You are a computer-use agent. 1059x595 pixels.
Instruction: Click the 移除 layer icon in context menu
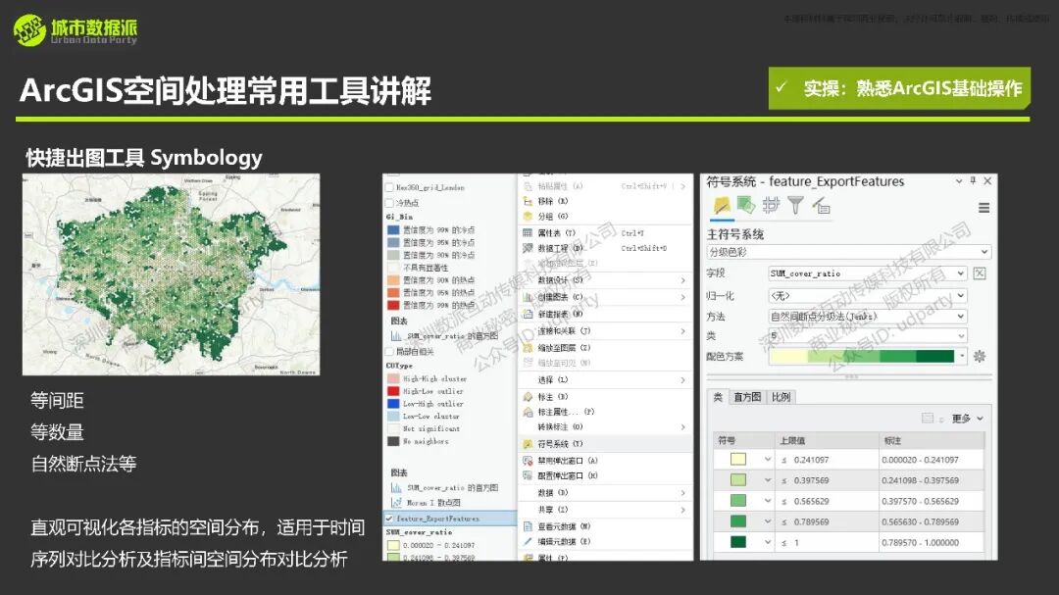pyautogui.click(x=529, y=201)
